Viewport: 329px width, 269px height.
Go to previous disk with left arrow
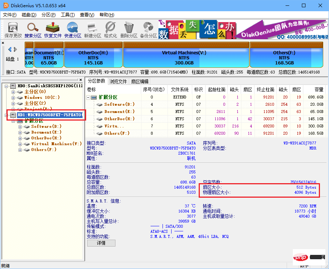(10, 49)
